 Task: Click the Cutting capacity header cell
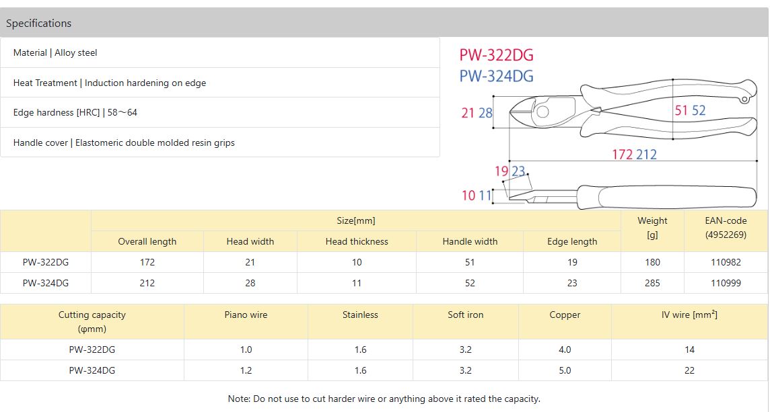pos(92,321)
